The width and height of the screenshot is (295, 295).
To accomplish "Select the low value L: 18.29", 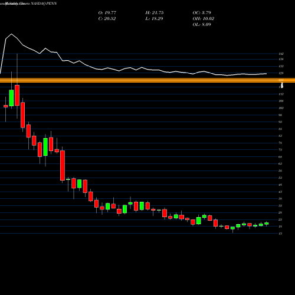I will pos(154,19).
